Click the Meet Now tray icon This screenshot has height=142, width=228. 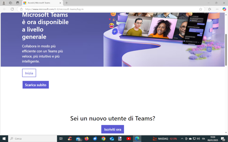pos(186,139)
